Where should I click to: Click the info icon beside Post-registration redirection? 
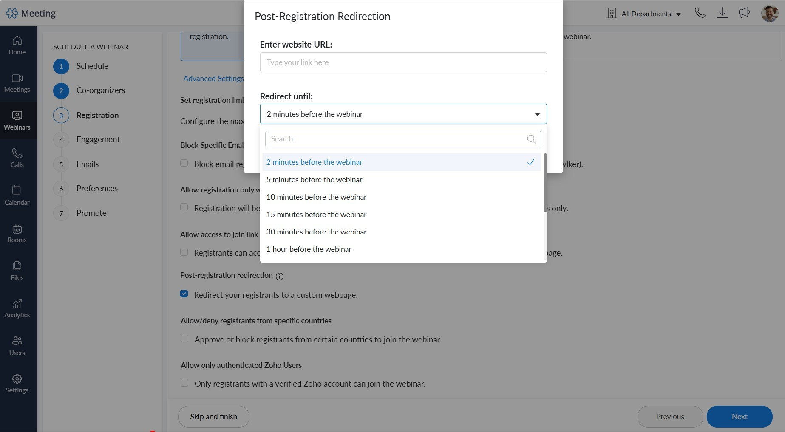click(280, 277)
